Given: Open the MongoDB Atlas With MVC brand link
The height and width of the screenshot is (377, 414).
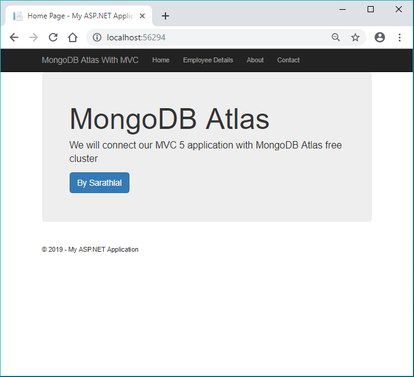Looking at the screenshot, I should 90,60.
